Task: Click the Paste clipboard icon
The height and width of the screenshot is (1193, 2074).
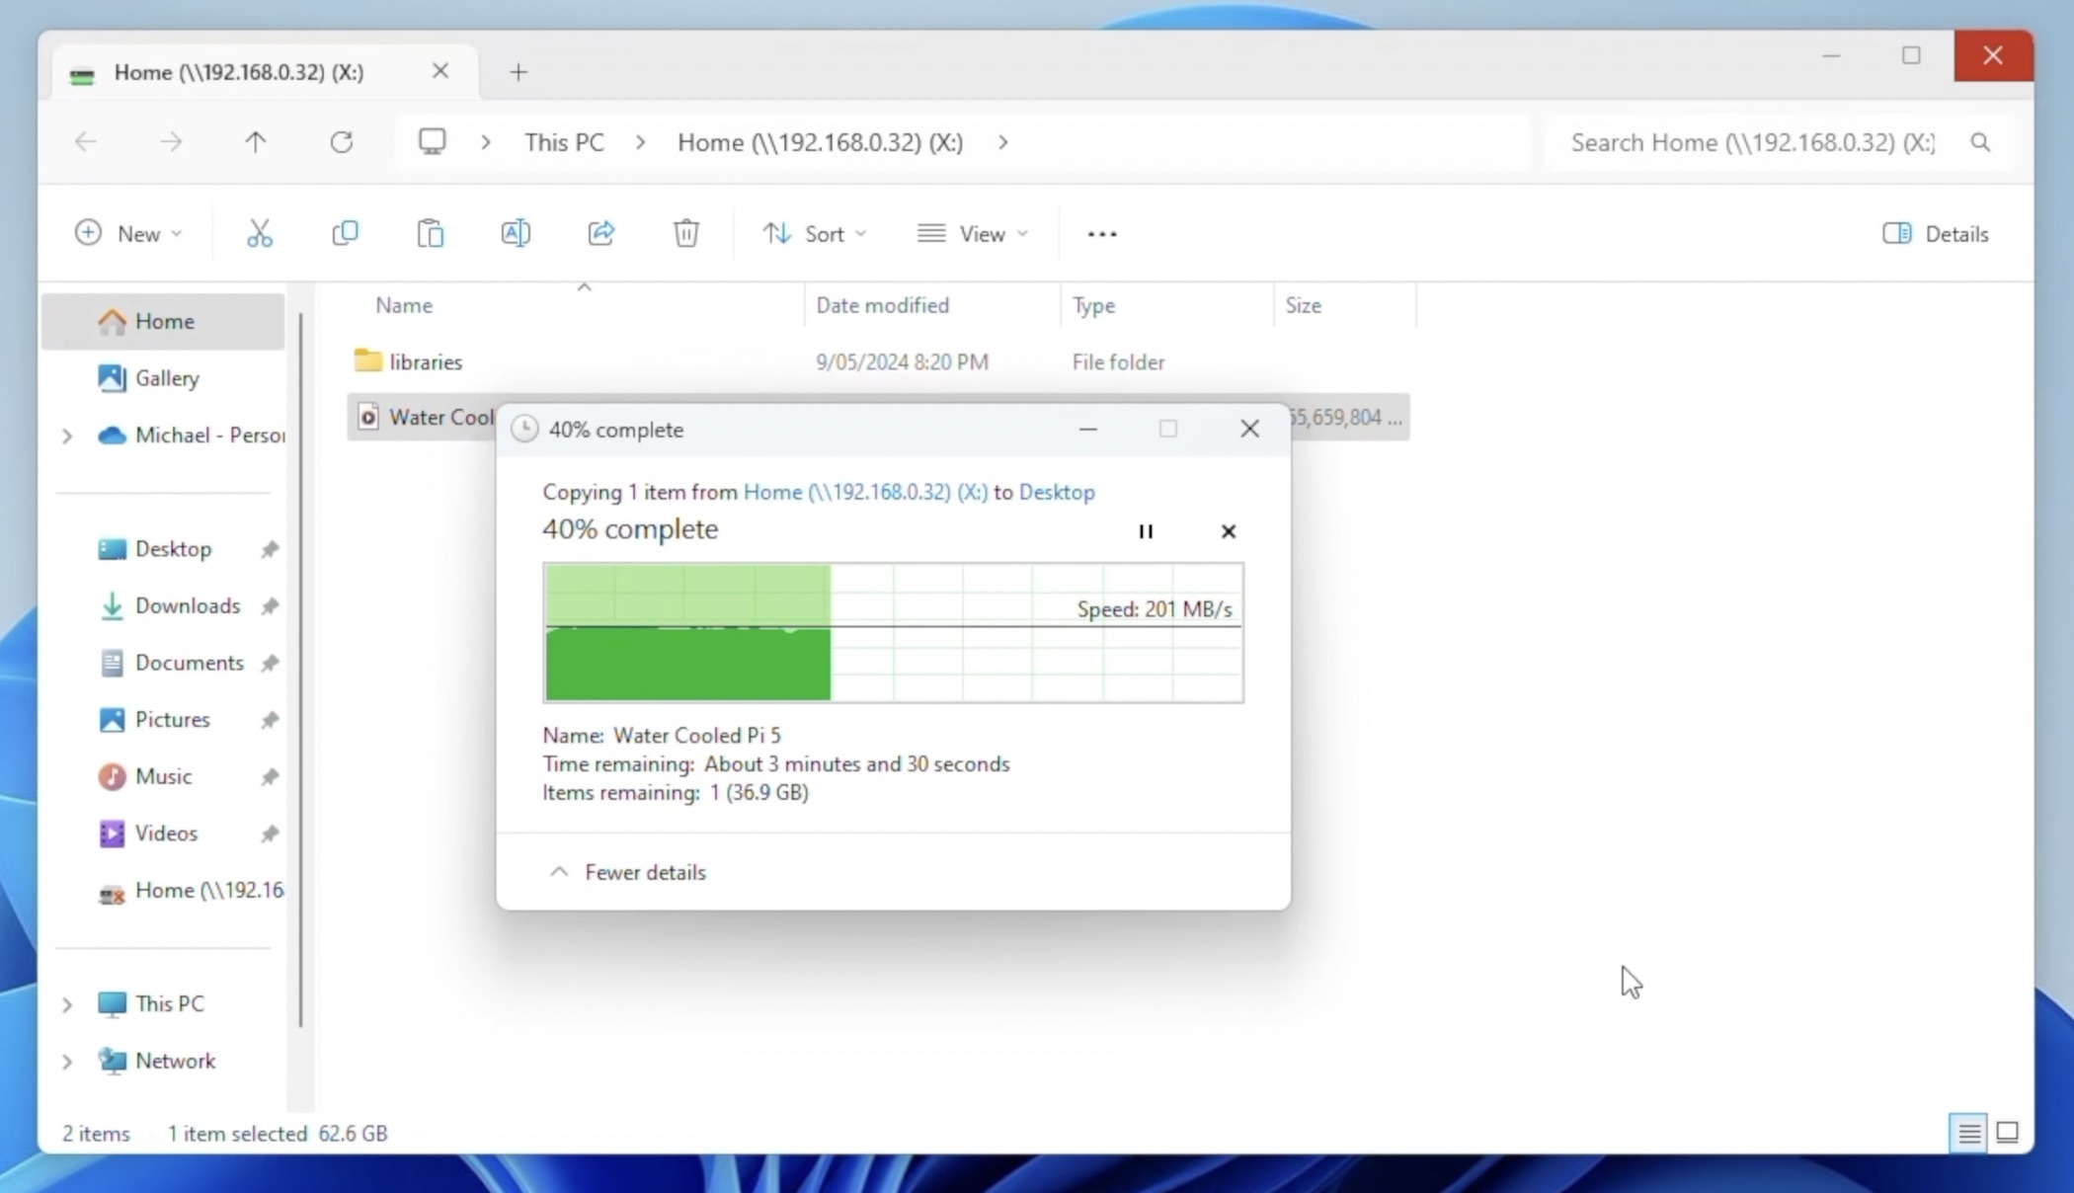Action: pyautogui.click(x=430, y=234)
